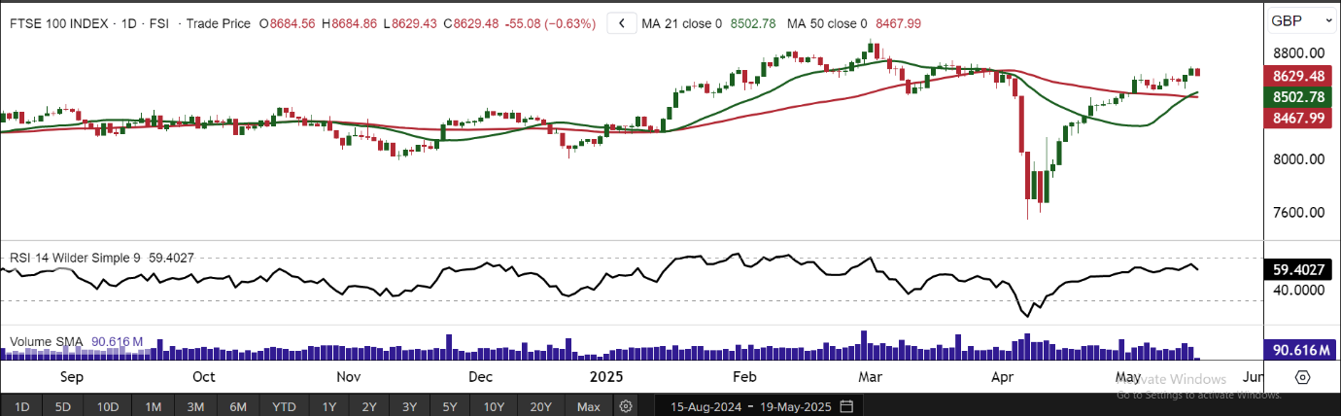Select the MA 21 close 0 indicator label
The height and width of the screenshot is (416, 1341).
(681, 23)
